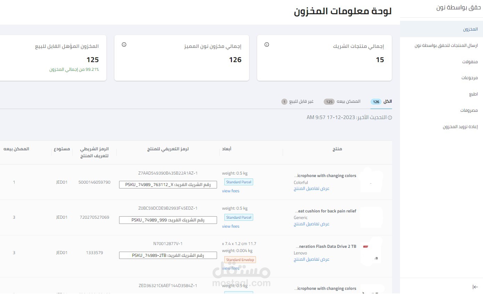Viewport: 483px width, 294px height.
Task: Click product title 'neration Flash Data Drive 2 TB'
Action: 325,246
